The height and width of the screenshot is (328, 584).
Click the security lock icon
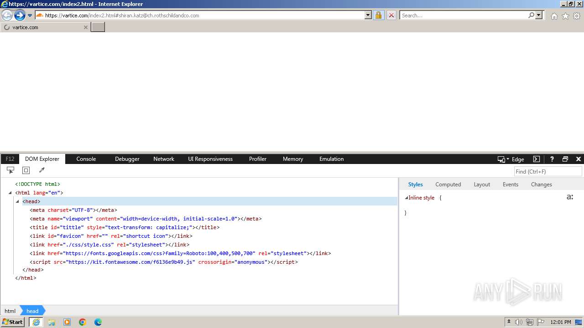[x=378, y=15]
